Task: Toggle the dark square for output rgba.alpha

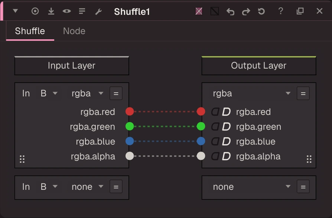Action: [215, 156]
